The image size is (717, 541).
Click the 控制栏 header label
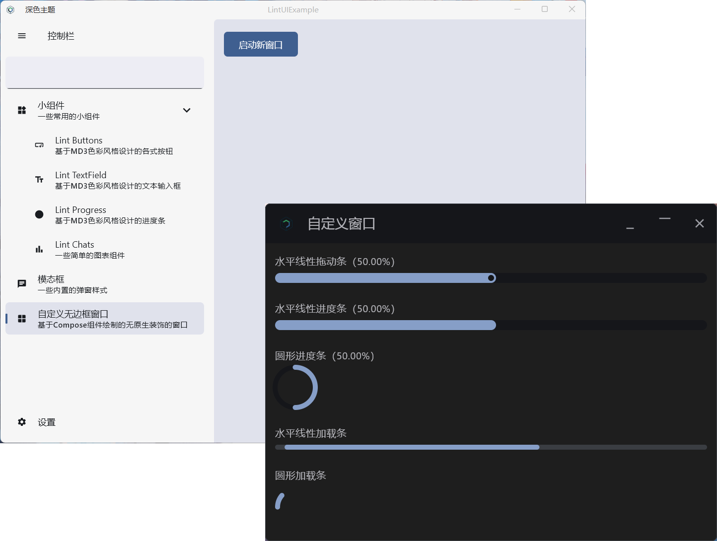coord(61,36)
